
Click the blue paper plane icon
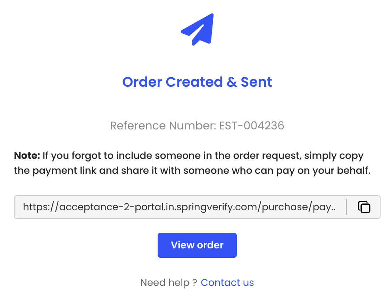click(x=198, y=29)
